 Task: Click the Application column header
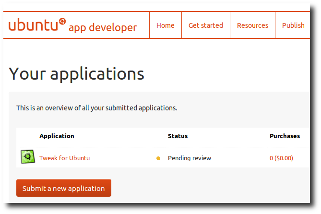coord(57,136)
